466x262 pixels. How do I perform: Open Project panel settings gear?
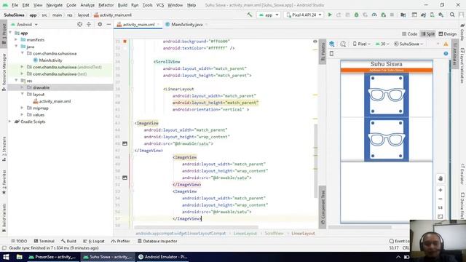click(x=100, y=24)
